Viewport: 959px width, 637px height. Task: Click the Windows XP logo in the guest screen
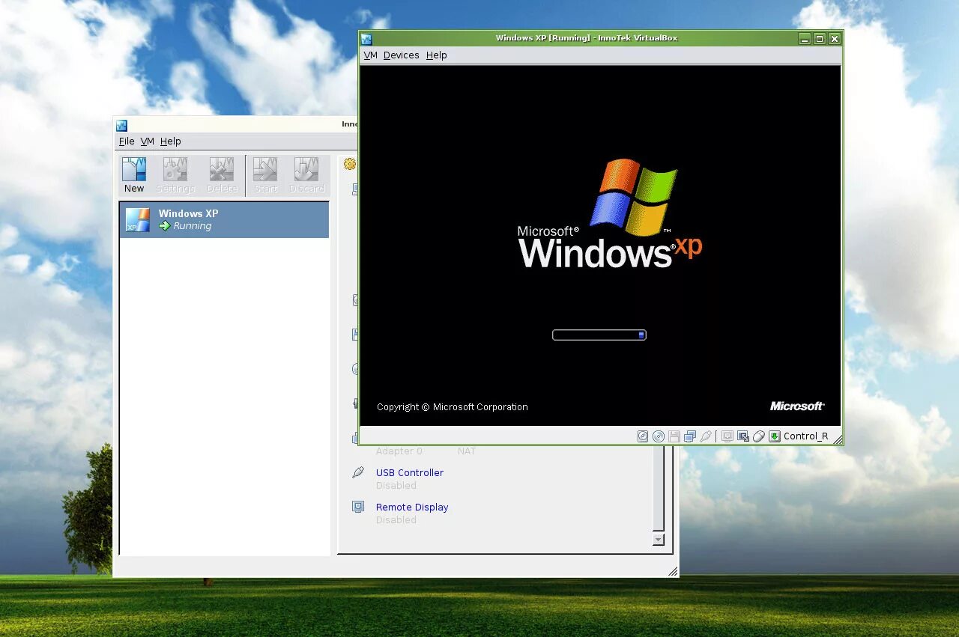click(610, 213)
